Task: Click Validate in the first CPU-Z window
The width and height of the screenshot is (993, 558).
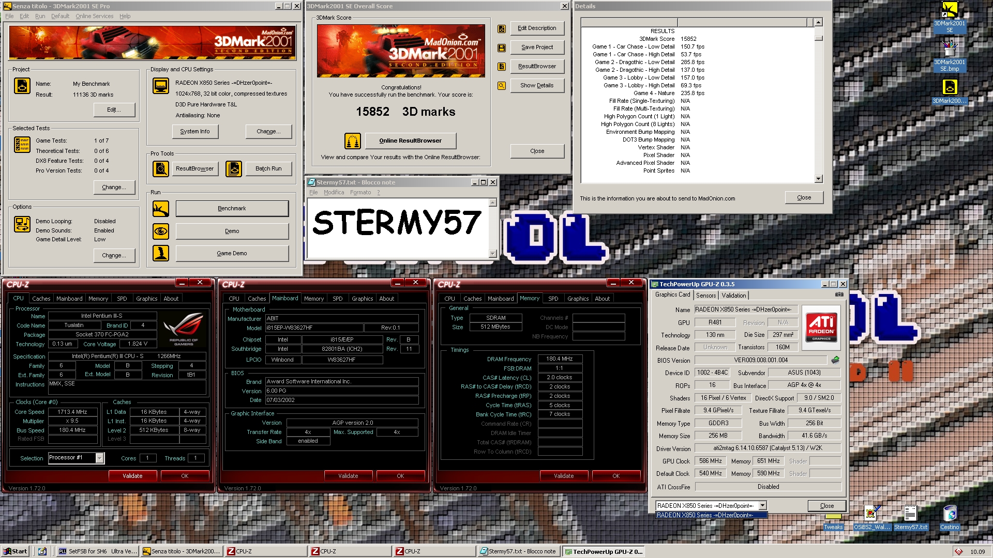Action: [x=132, y=476]
